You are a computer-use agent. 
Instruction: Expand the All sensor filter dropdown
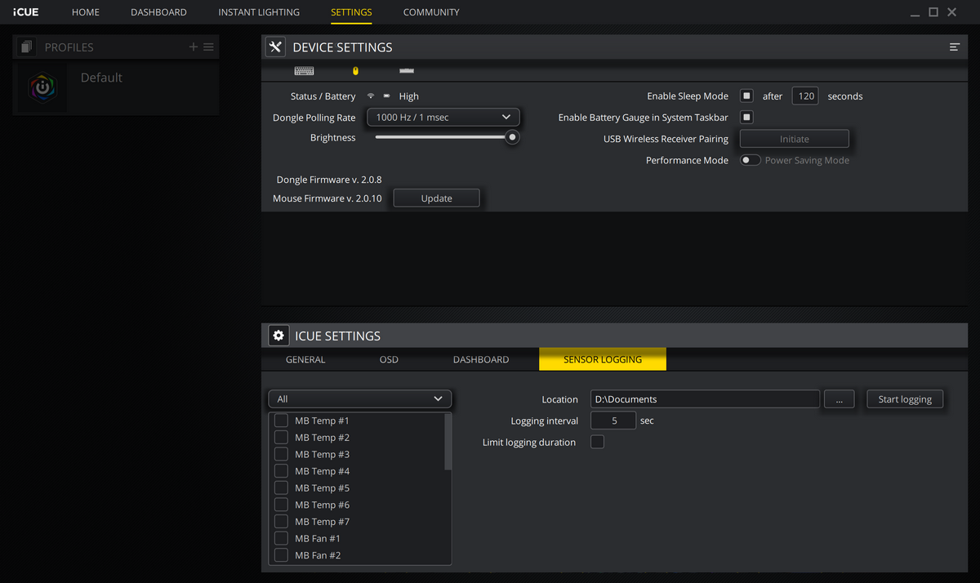(359, 399)
